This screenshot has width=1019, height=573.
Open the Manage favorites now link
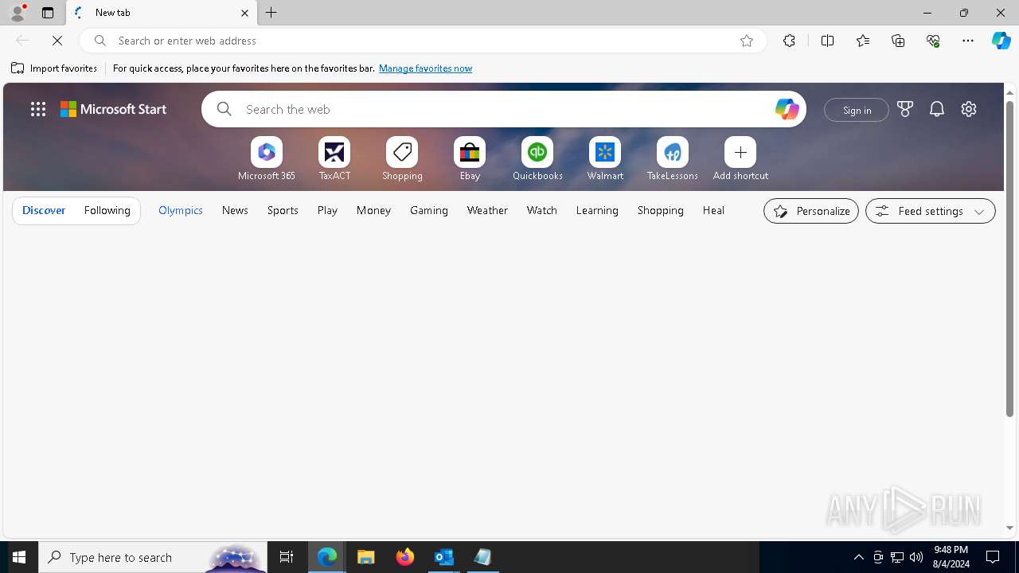click(x=425, y=68)
